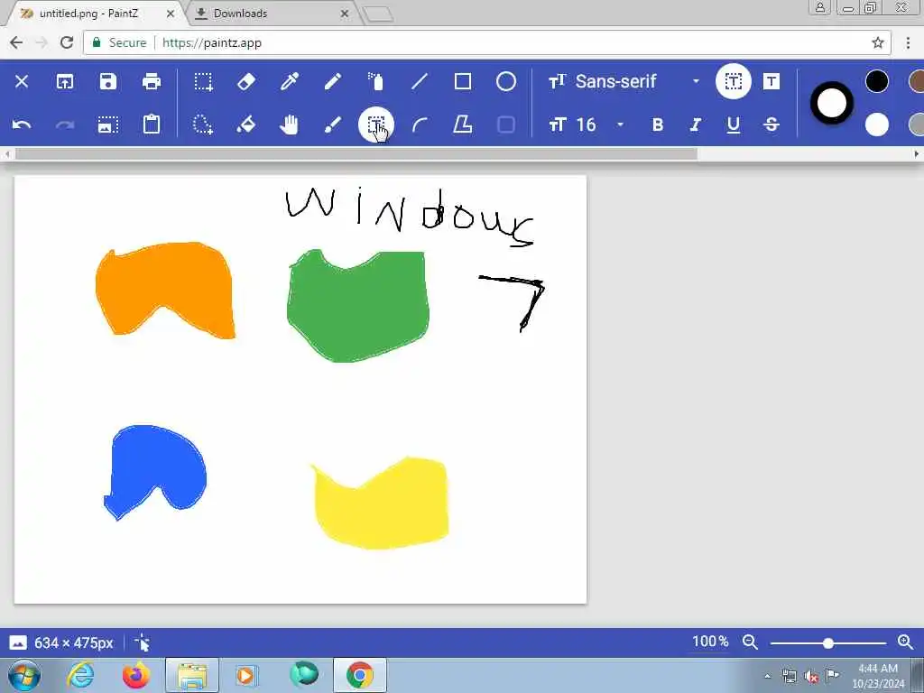
Task: Pick the eyedropper color picker tool
Action: pos(290,81)
